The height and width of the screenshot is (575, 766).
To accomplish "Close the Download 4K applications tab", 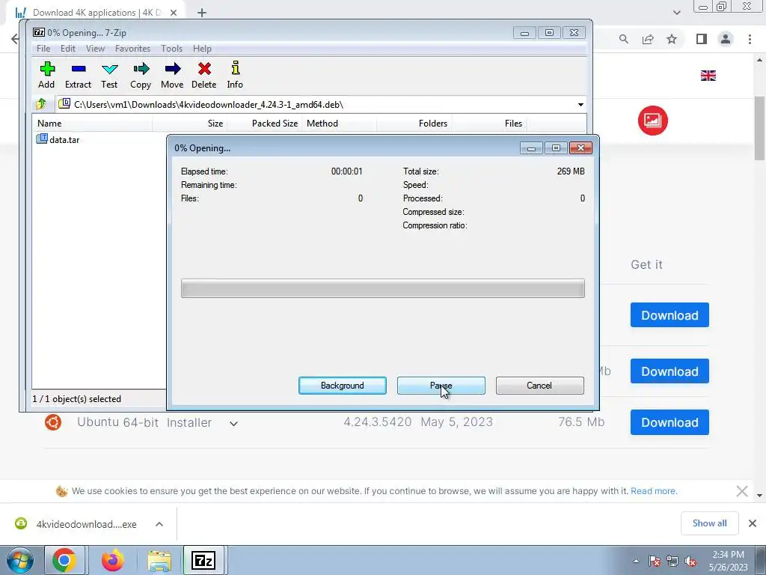I will pyautogui.click(x=174, y=13).
